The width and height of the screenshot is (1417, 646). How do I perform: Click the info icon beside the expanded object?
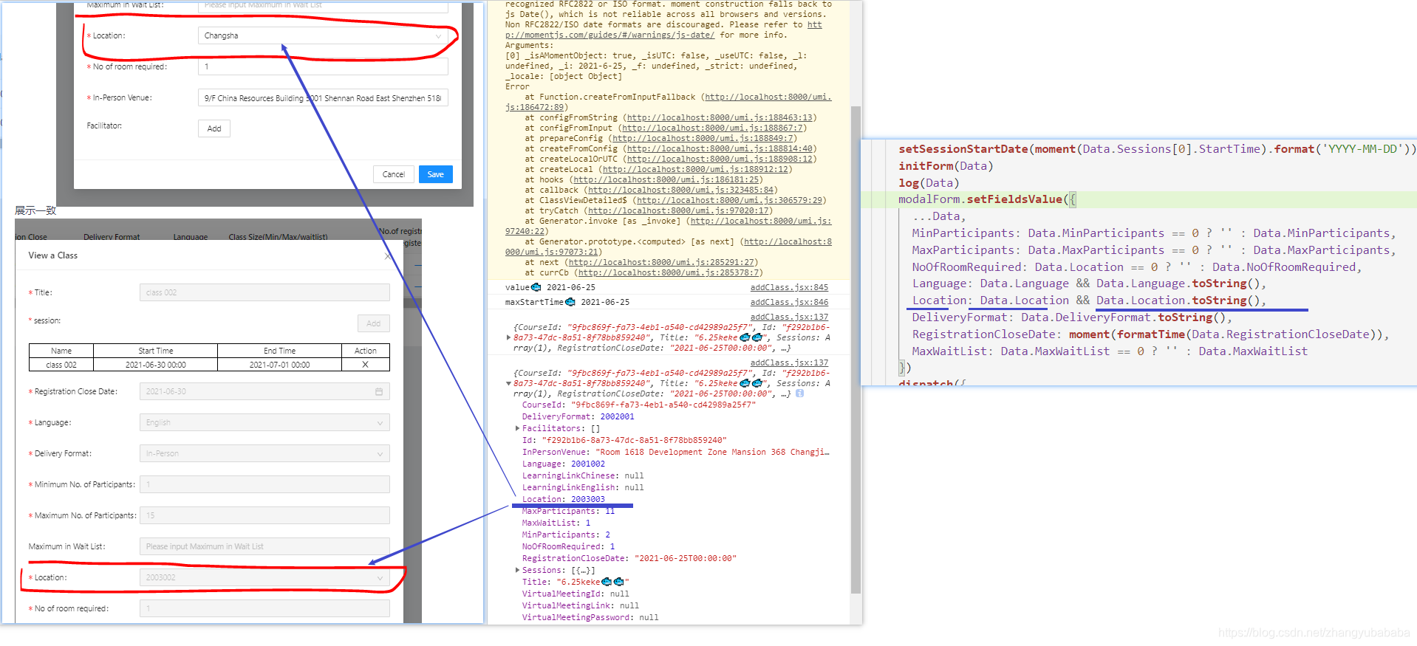pos(799,394)
